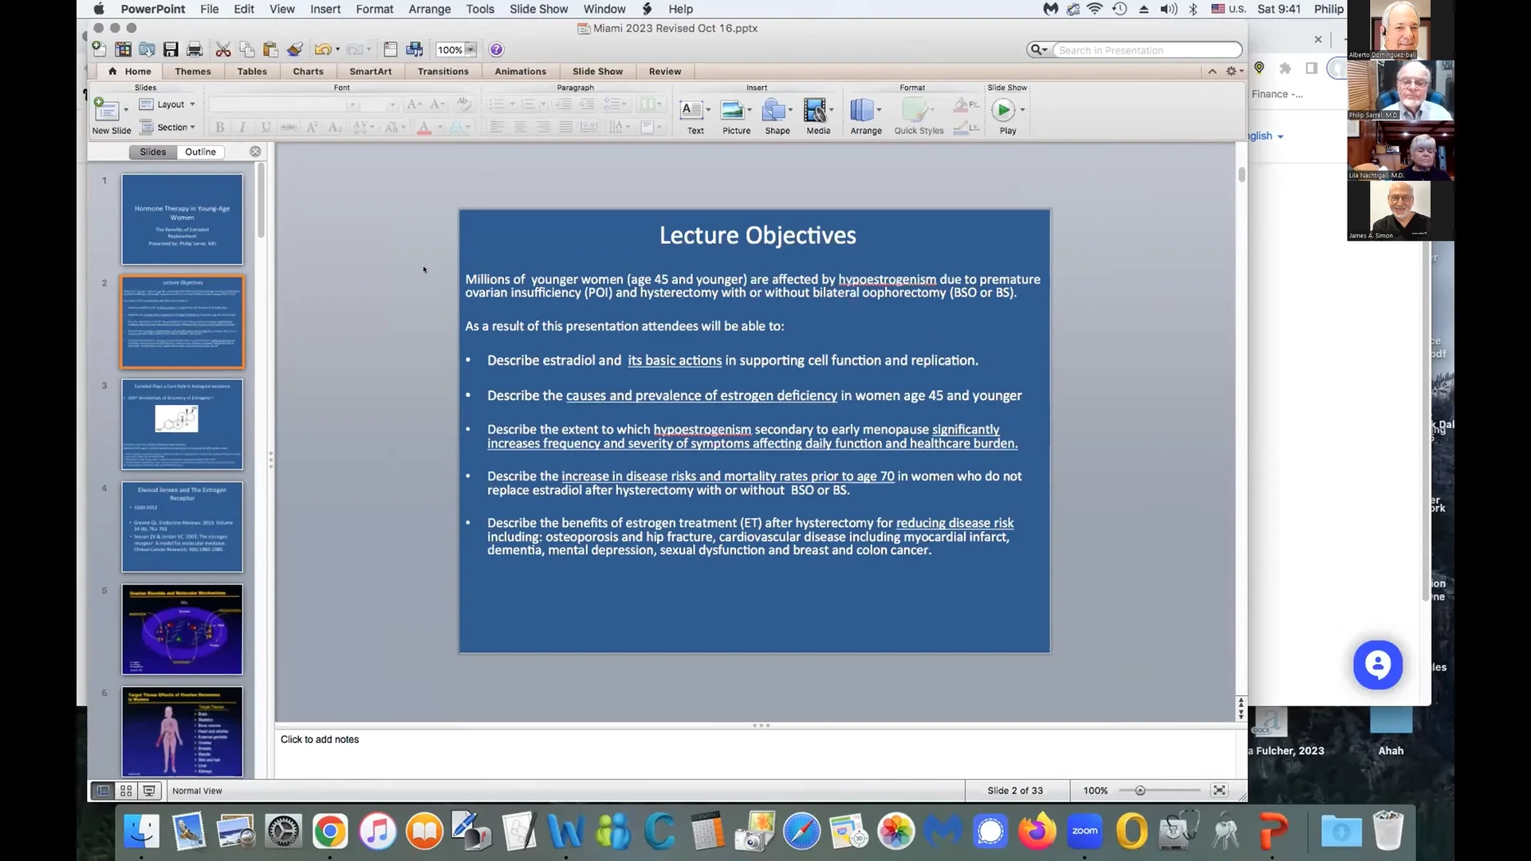Click the Search in Presentation field
The width and height of the screenshot is (1531, 861).
(1147, 49)
